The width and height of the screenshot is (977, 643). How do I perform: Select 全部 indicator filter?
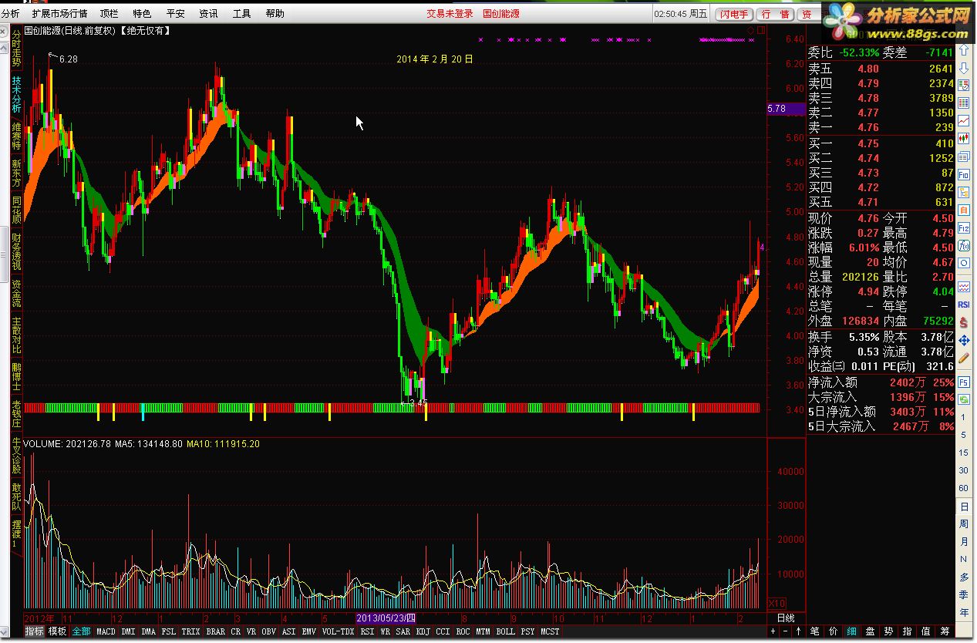pos(81,631)
